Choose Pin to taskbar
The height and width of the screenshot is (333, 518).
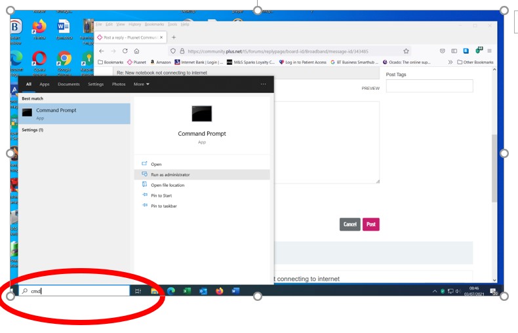pyautogui.click(x=202, y=206)
